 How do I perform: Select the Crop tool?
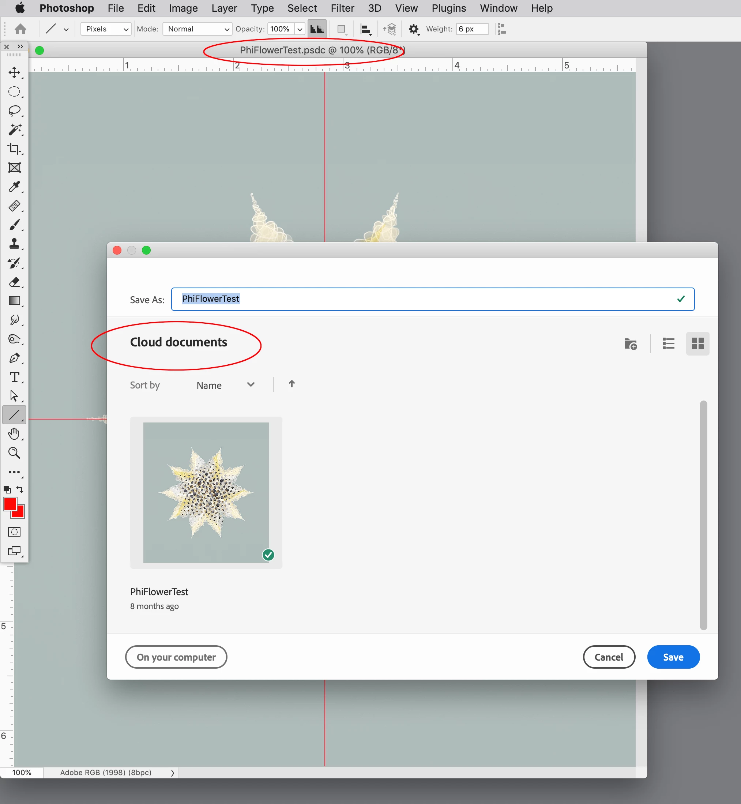[14, 149]
